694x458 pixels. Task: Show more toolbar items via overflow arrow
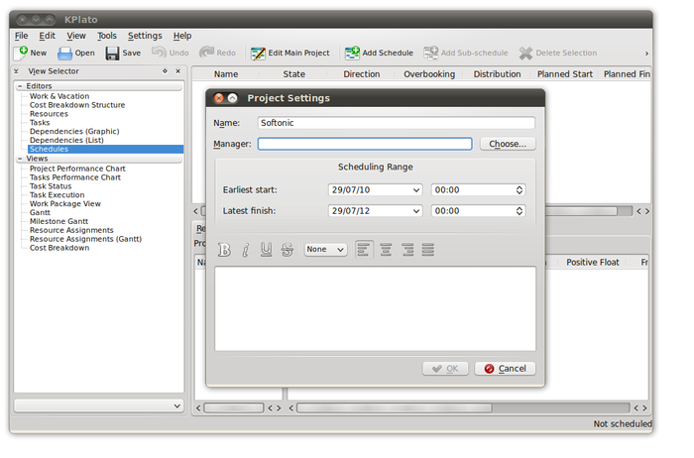tap(646, 54)
